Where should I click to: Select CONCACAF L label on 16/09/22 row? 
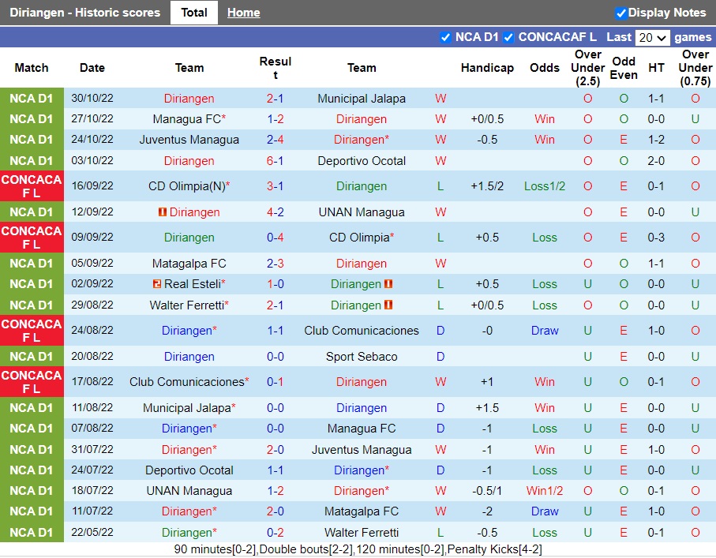click(x=32, y=186)
